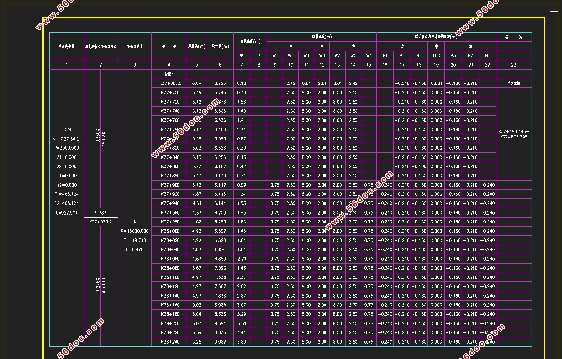Select the ELS column header
The width and height of the screenshot is (562, 359).
click(436, 55)
